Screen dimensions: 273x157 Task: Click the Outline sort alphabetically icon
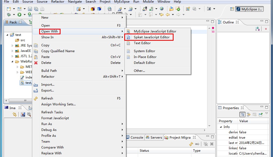(258, 29)
